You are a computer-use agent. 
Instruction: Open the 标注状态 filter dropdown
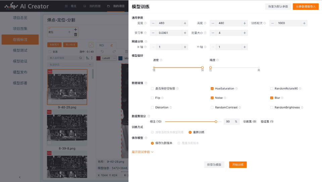[x=70, y=64]
